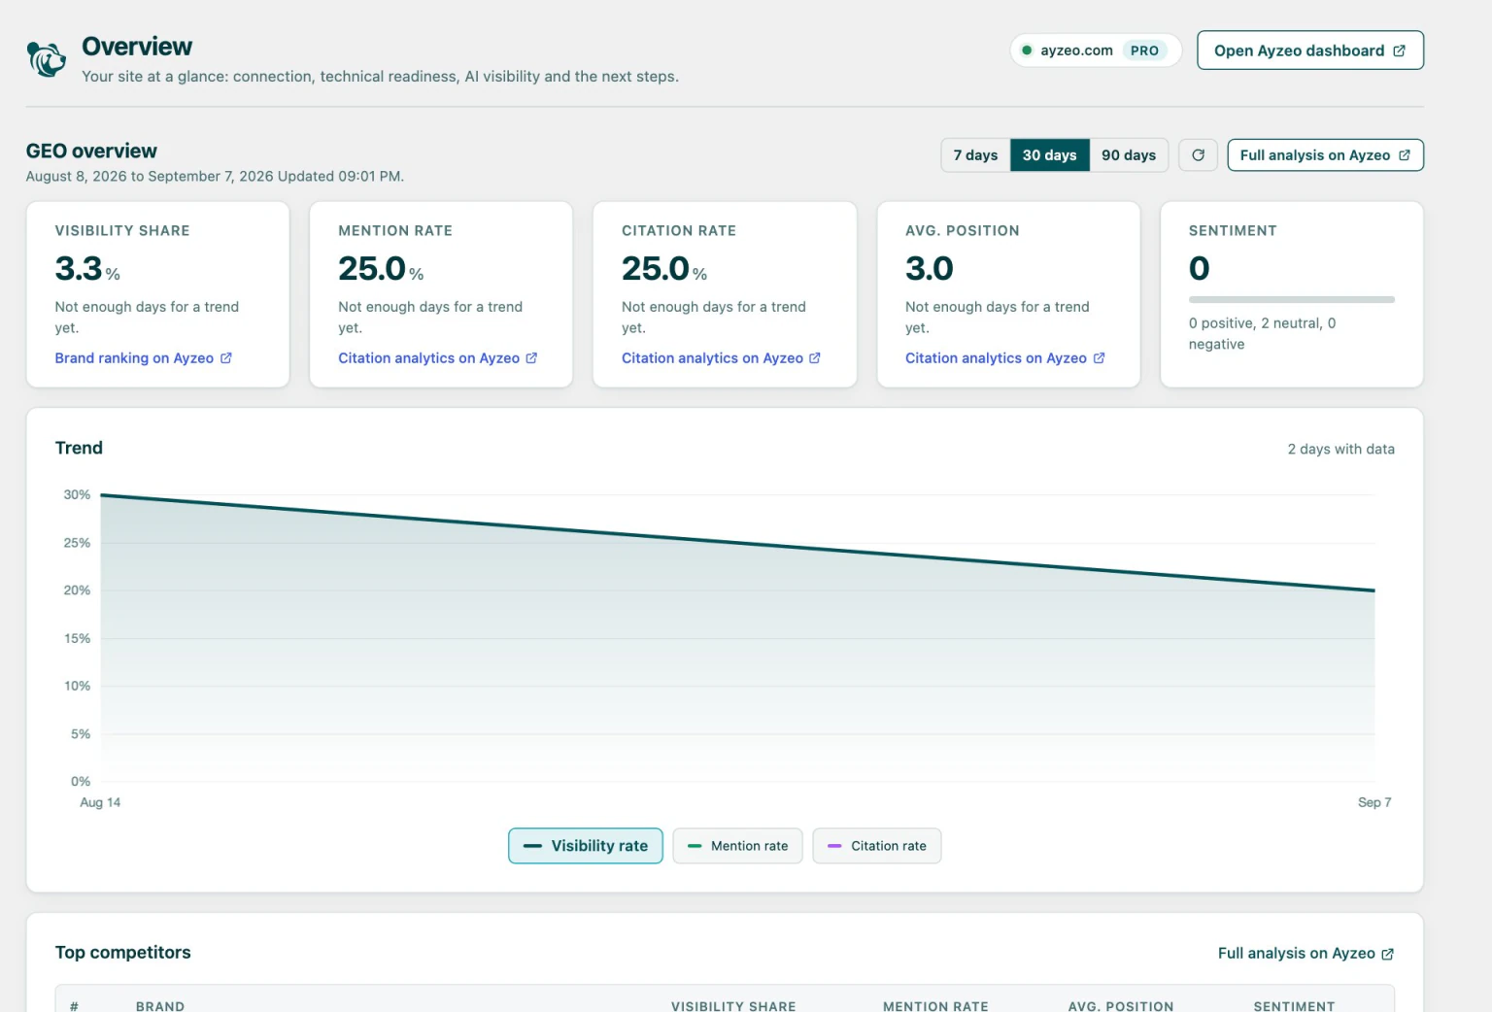Select the 30 days range tab

[x=1049, y=155]
